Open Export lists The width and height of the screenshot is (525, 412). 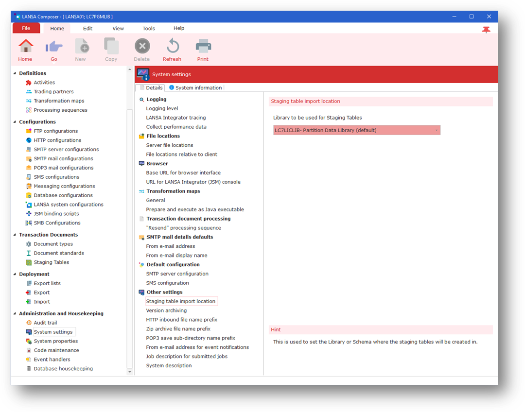[47, 283]
